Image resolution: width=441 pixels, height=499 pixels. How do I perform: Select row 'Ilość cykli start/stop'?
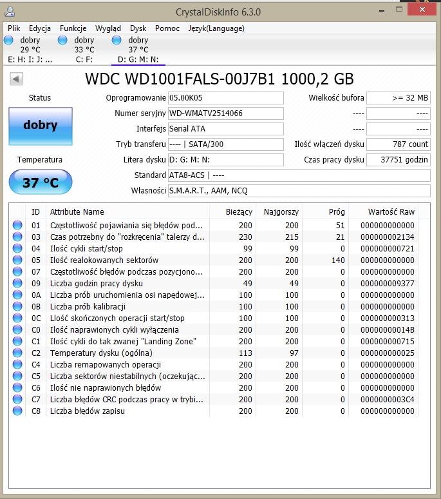click(x=214, y=248)
